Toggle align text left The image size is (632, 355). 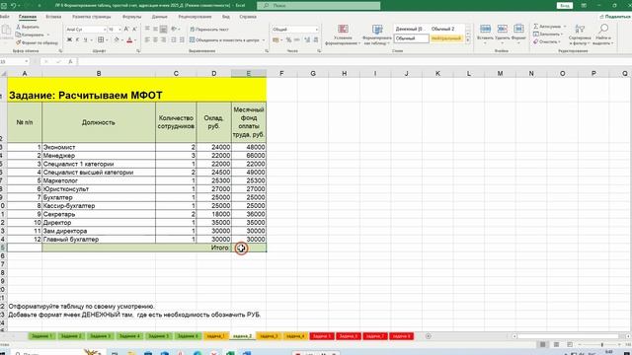(147, 39)
